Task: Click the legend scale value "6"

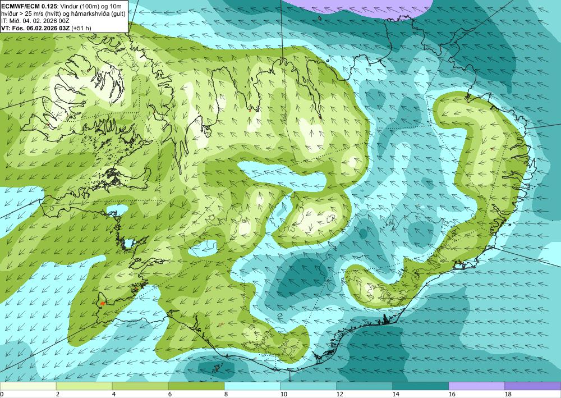Action: pyautogui.click(x=170, y=395)
